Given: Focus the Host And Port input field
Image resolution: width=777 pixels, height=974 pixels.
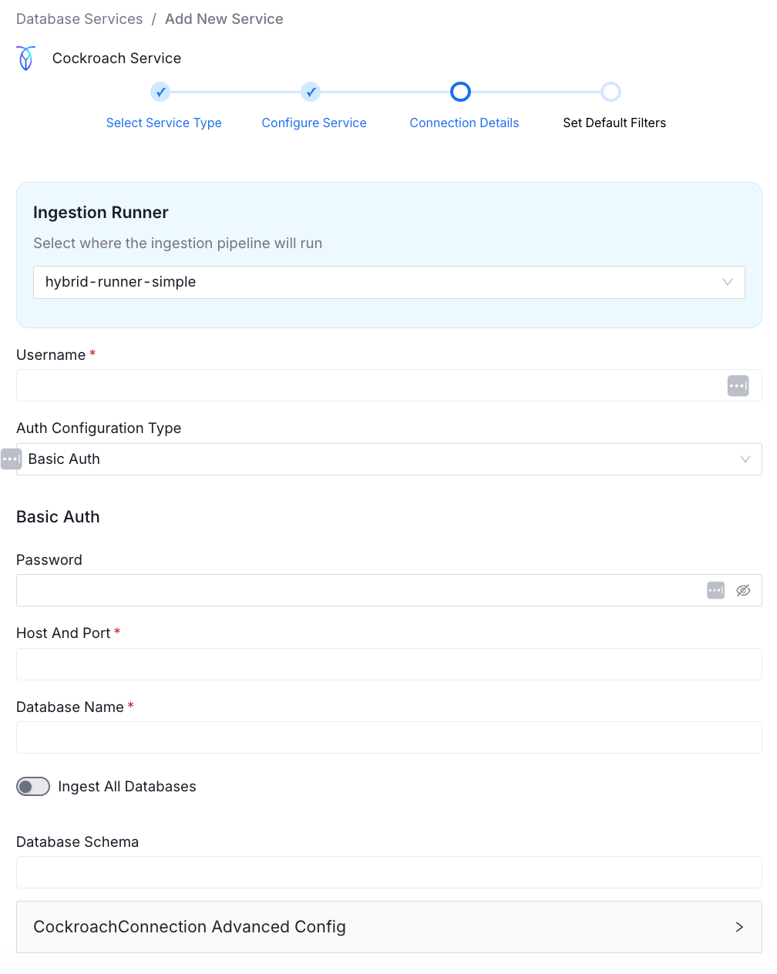Looking at the screenshot, I should pyautogui.click(x=389, y=664).
